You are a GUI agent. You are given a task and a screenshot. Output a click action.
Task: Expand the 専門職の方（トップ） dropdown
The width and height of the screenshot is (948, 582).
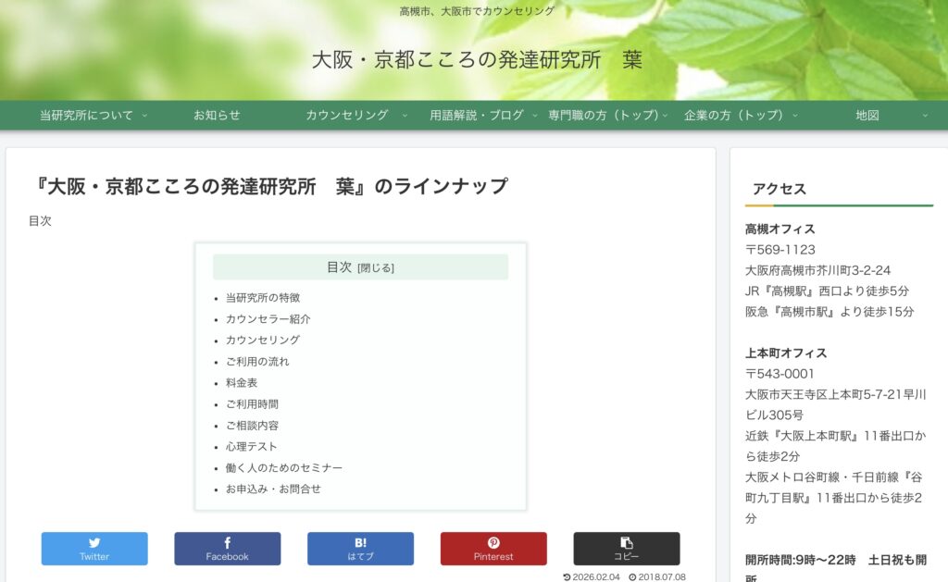[603, 115]
